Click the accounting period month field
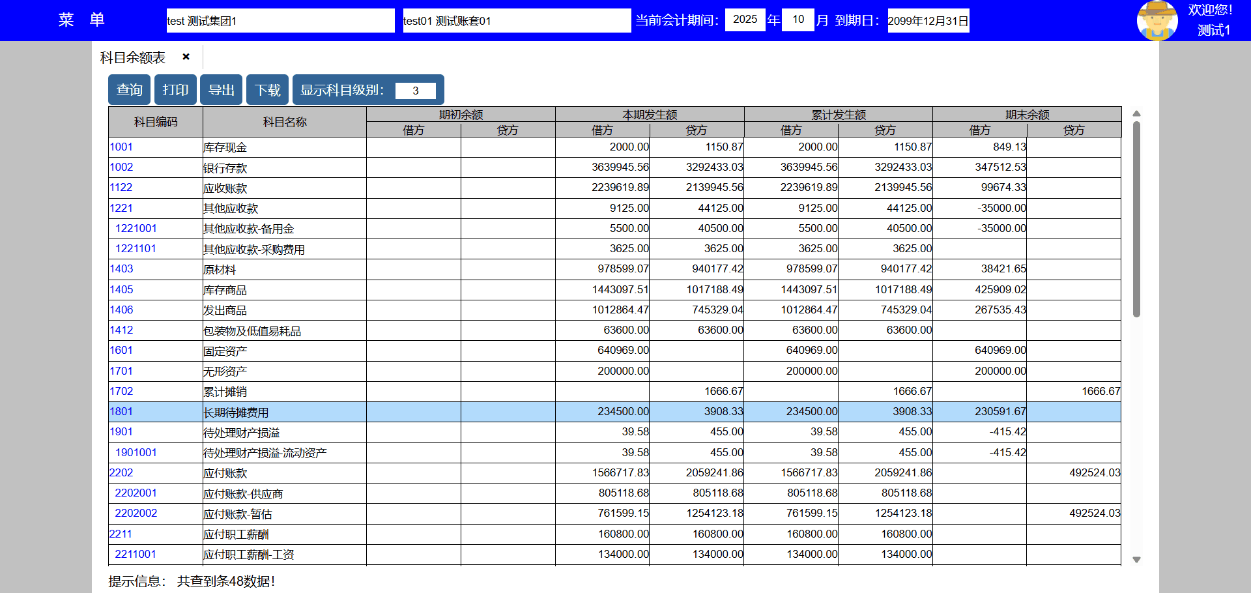 click(x=798, y=20)
